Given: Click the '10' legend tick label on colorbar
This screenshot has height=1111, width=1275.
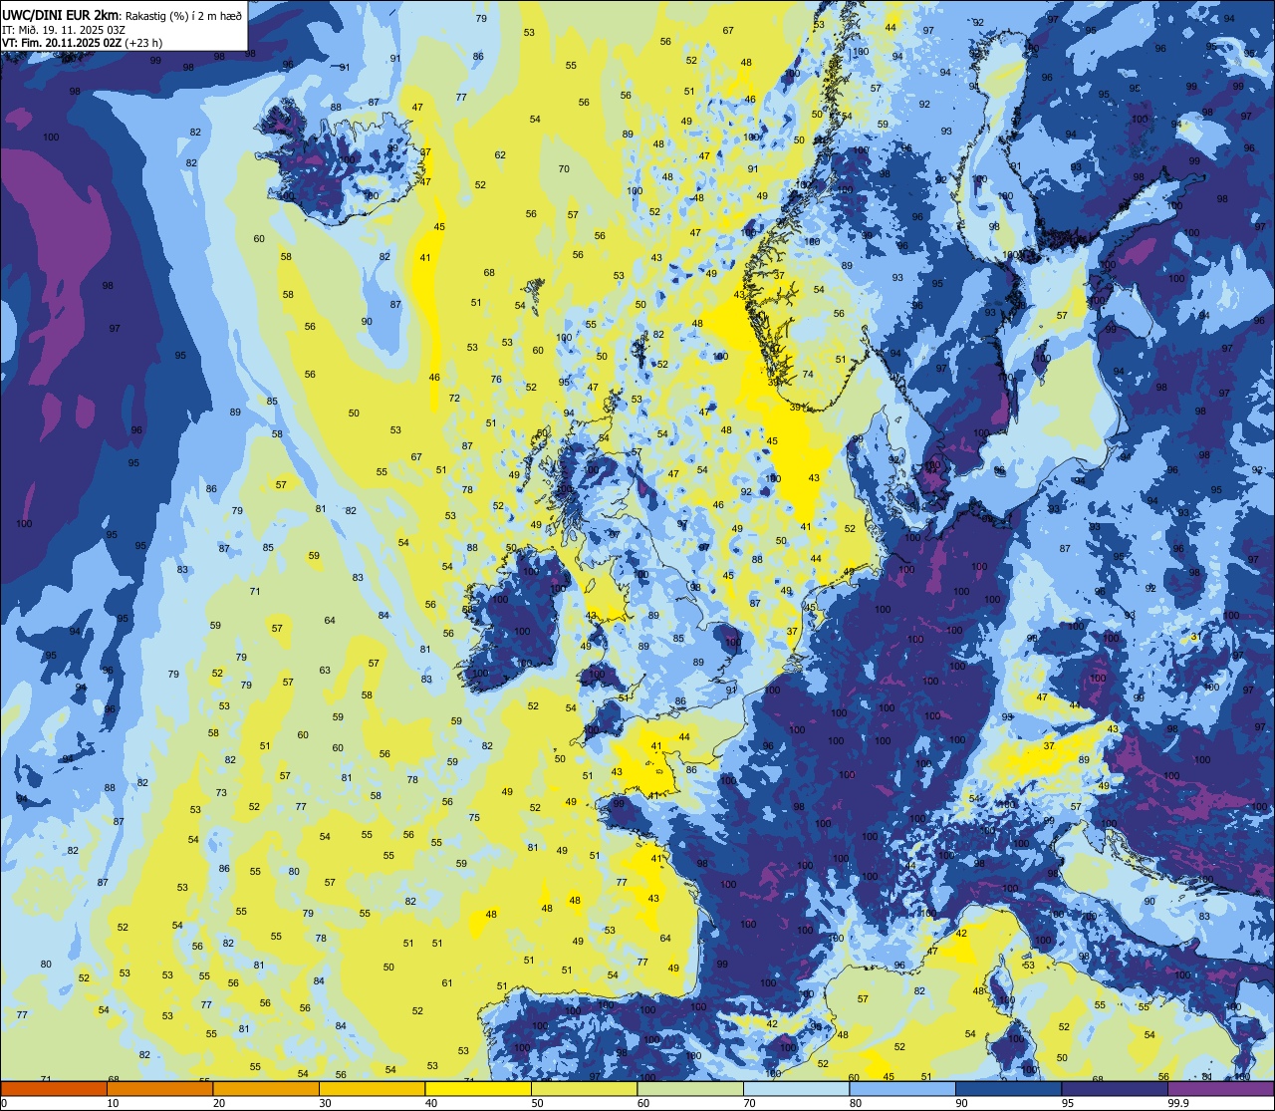Looking at the screenshot, I should point(114,1103).
